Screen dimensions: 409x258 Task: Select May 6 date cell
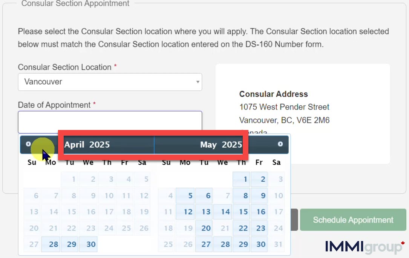point(204,196)
